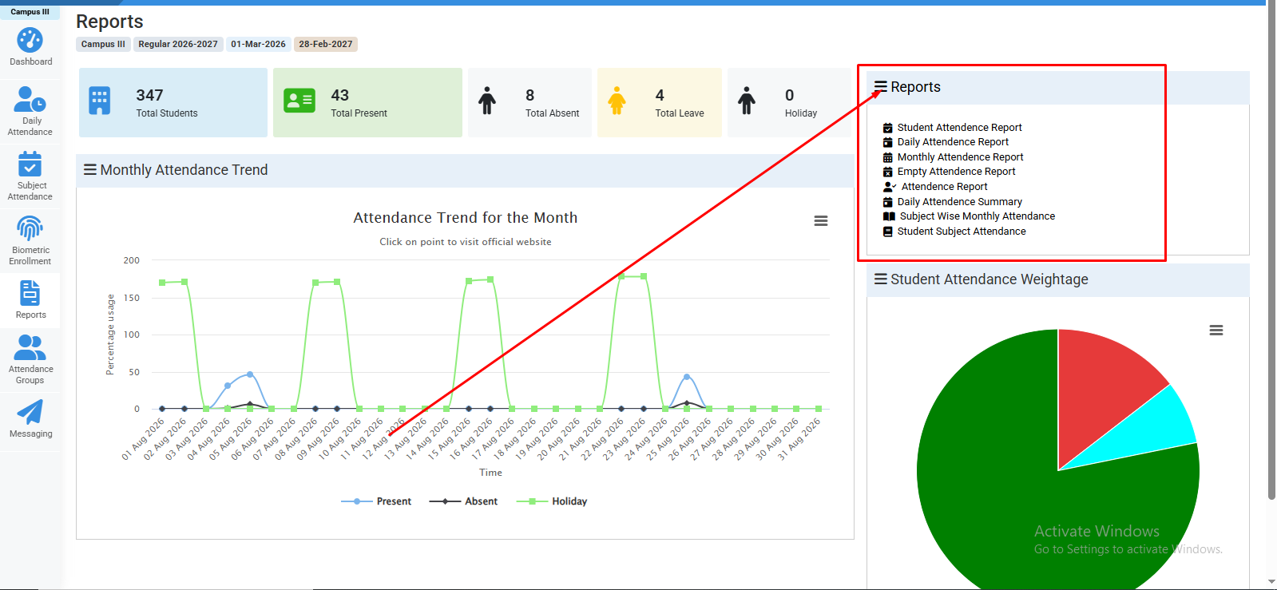Click the Reports panel list icon
The image size is (1277, 590).
pos(881,87)
